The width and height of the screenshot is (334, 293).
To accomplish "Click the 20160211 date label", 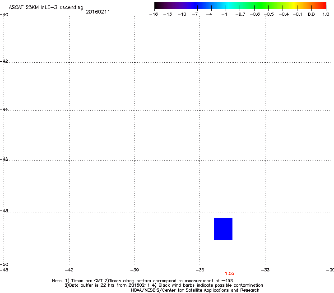I will click(x=98, y=12).
